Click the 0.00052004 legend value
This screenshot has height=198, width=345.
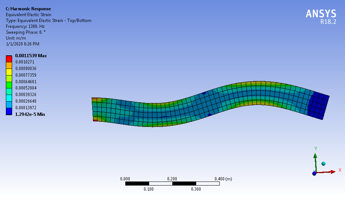[26, 88]
